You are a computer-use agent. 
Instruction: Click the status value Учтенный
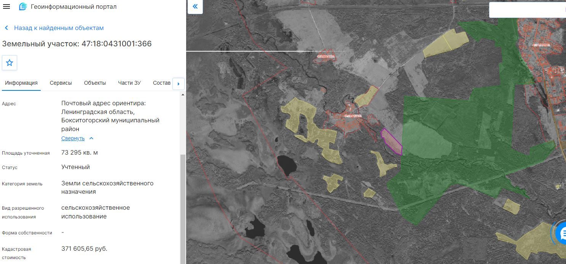click(76, 167)
